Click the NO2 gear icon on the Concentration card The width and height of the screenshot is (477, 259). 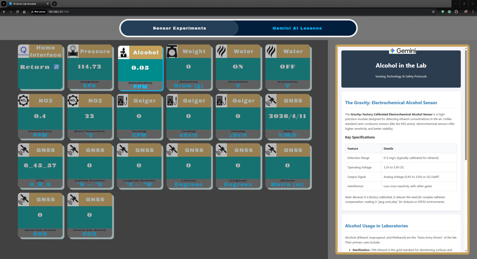point(24,101)
